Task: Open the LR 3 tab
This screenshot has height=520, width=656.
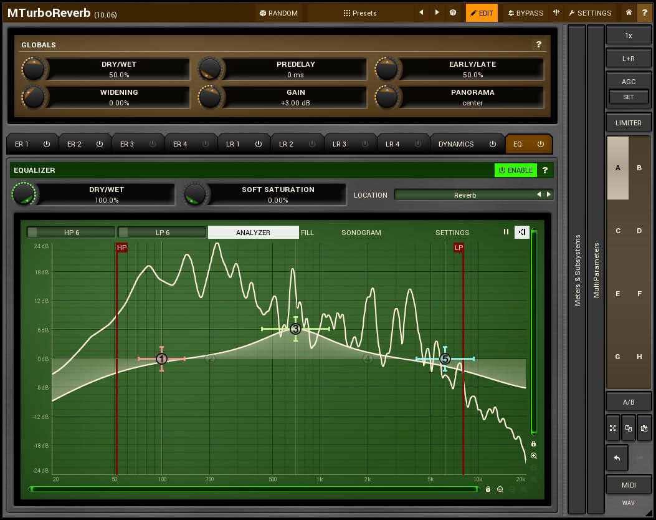Action: (x=339, y=144)
